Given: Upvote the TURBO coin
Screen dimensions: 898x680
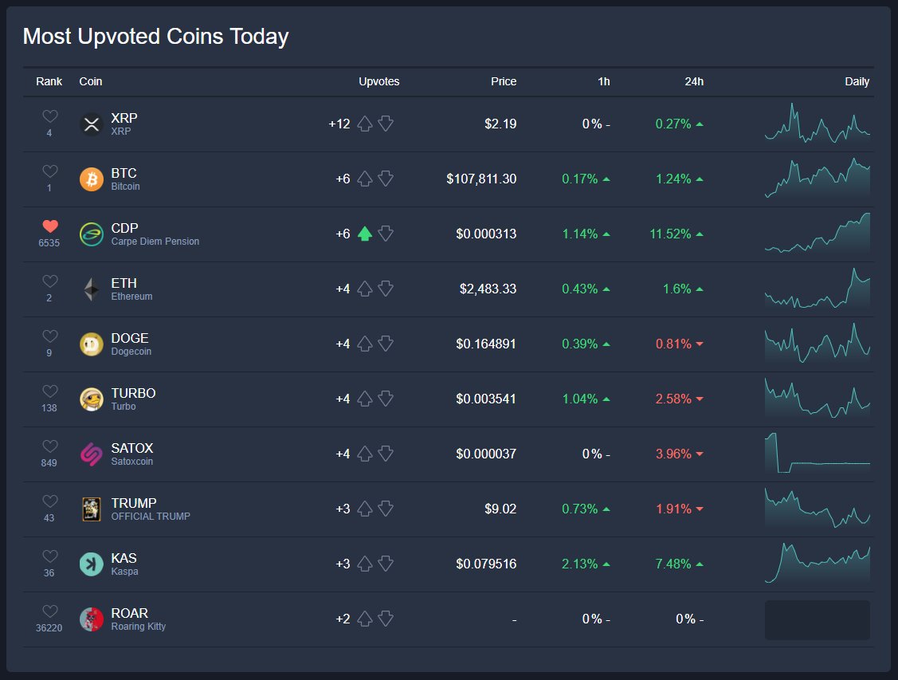Looking at the screenshot, I should [365, 399].
